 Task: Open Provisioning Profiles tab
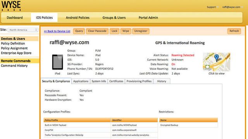coord(139,81)
